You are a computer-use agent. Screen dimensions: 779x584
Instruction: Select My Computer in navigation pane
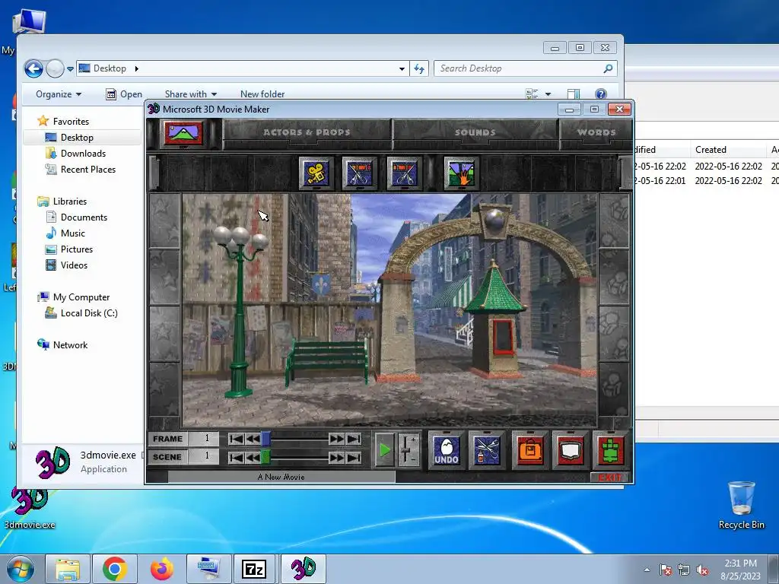81,297
